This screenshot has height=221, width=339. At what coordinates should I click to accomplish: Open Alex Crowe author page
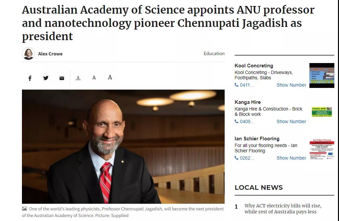coord(50,54)
